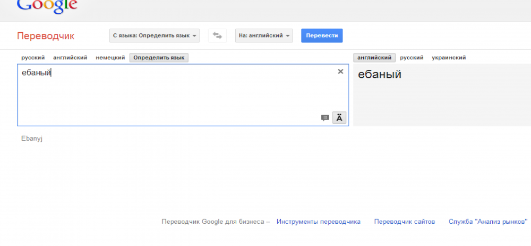Open the Переводчик сайтов link
The width and height of the screenshot is (531, 246).
coord(405,222)
